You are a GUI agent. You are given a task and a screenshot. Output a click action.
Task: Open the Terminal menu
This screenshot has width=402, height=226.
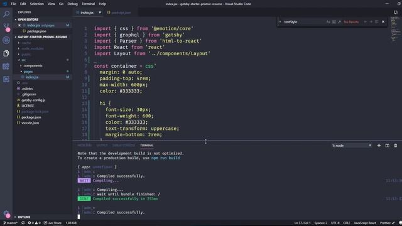tap(88, 4)
